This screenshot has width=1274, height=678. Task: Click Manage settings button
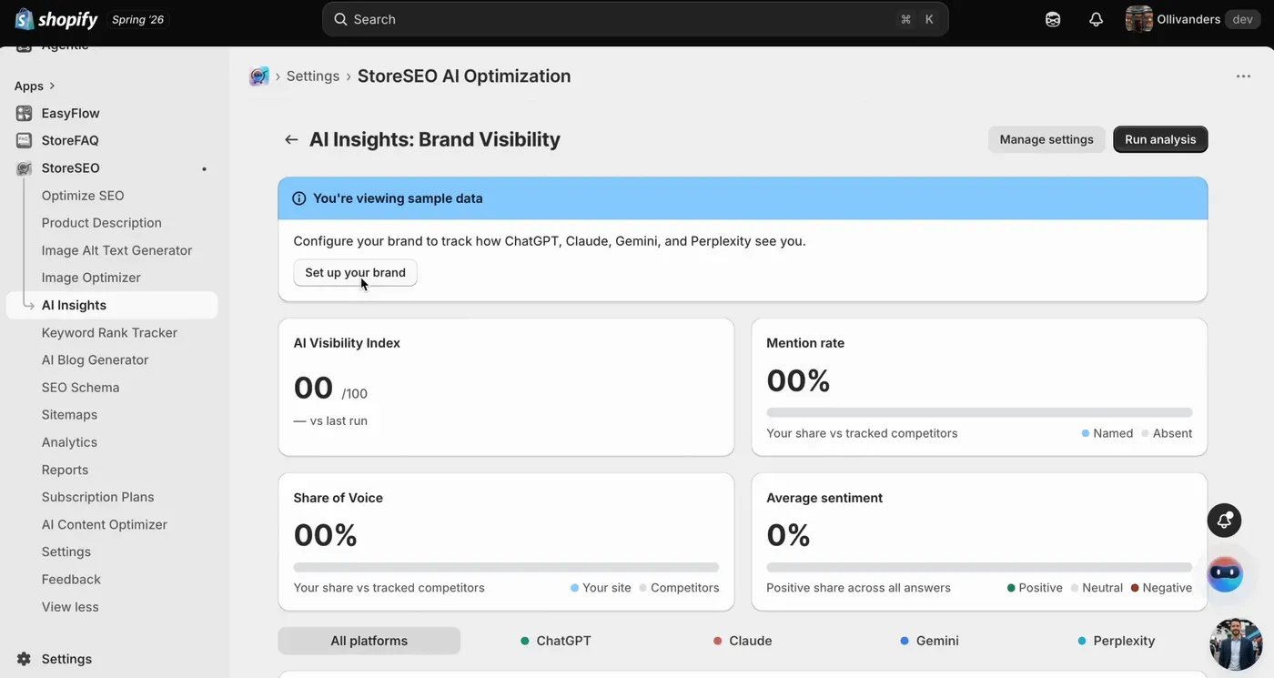(x=1046, y=139)
